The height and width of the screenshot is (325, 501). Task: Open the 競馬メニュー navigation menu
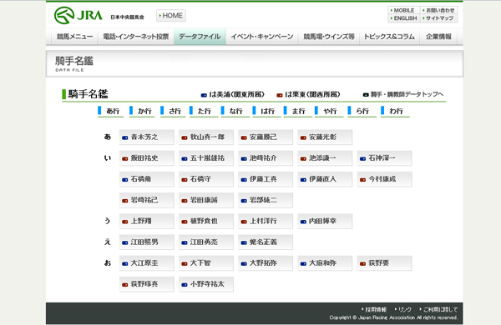(x=74, y=37)
